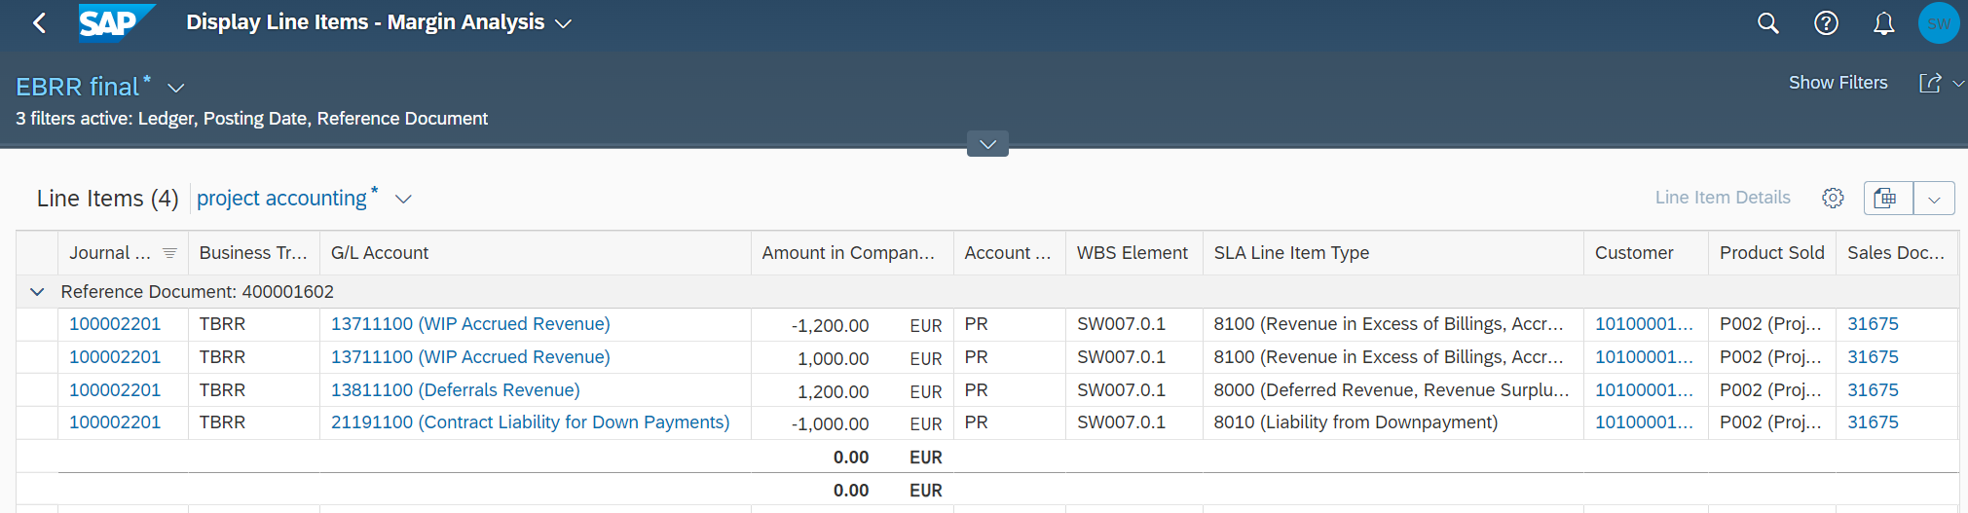Click the export to spreadsheet icon
Viewport: 1968px width, 513px height.
pyautogui.click(x=1886, y=198)
